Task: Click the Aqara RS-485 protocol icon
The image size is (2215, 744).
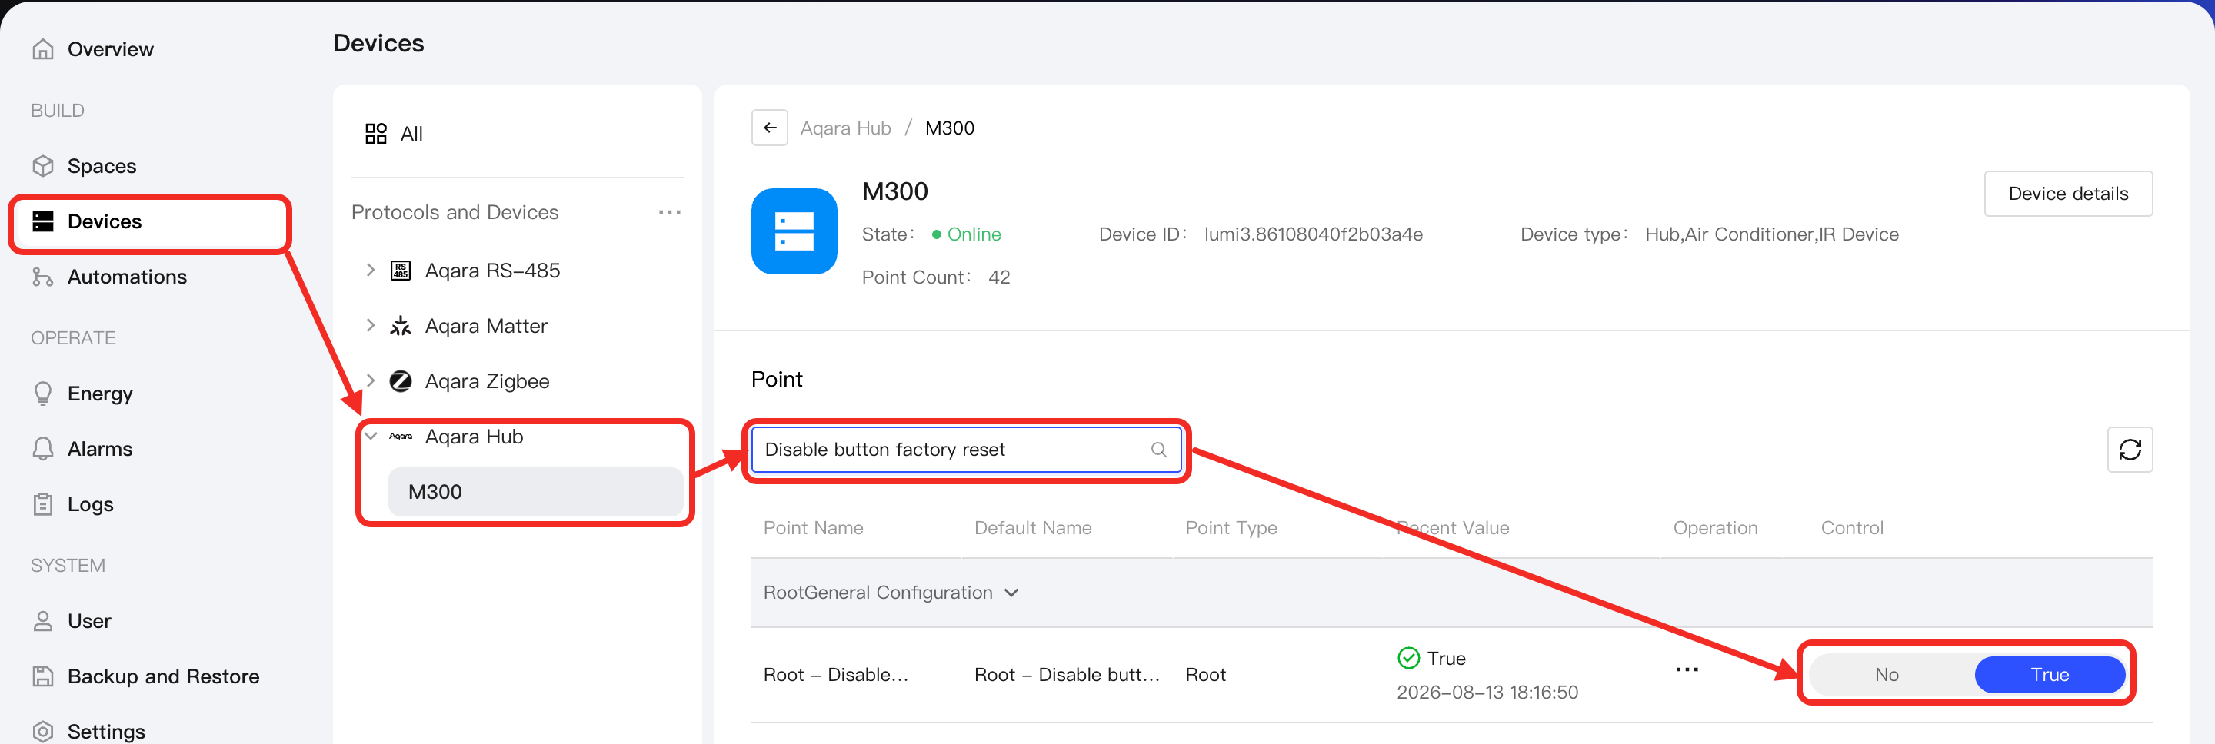Action: point(401,271)
